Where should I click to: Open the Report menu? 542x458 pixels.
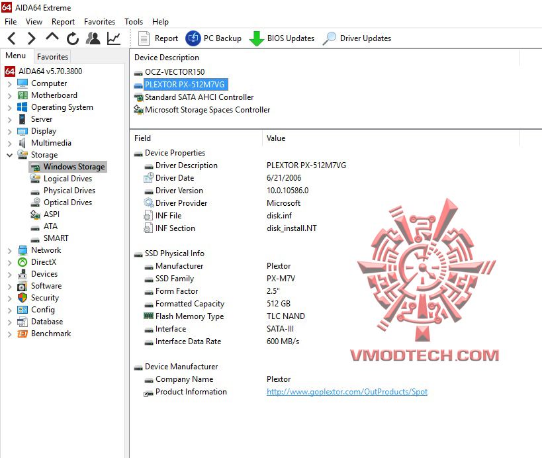coord(63,21)
